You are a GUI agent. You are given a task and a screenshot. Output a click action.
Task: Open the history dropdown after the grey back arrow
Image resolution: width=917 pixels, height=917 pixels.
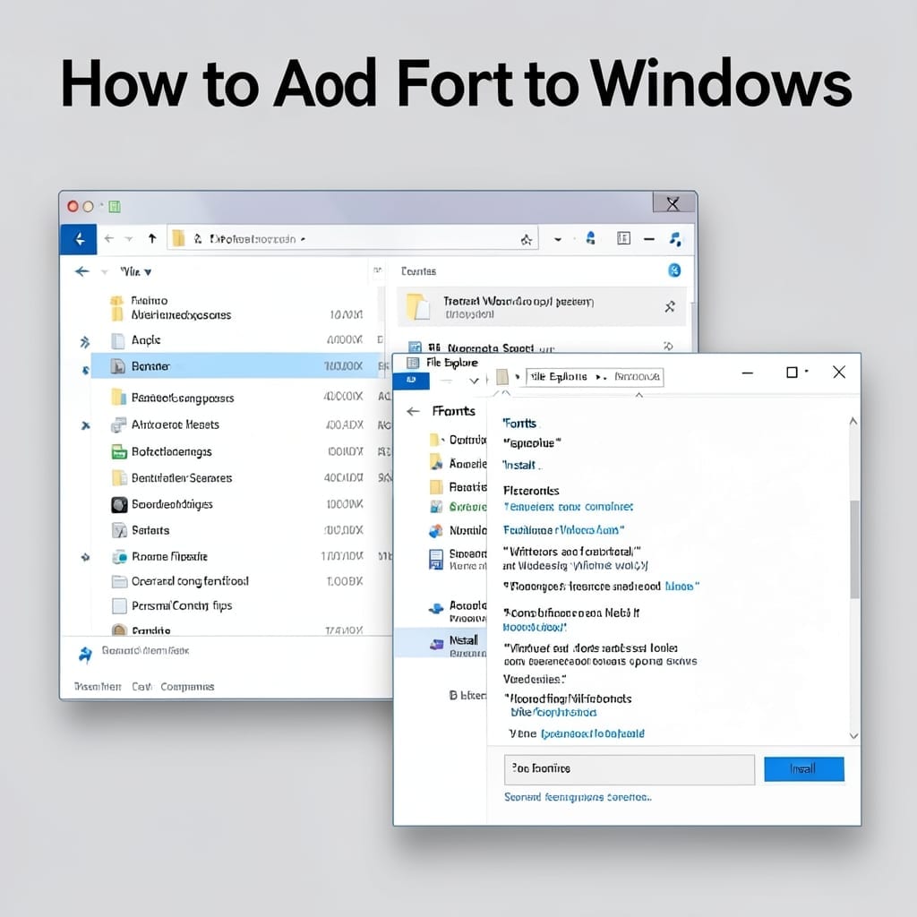[129, 239]
